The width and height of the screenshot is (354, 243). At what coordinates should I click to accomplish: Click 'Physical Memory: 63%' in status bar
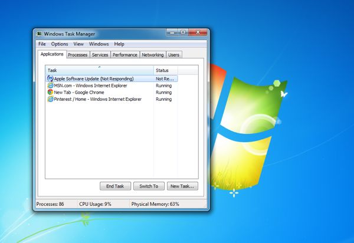click(x=155, y=204)
